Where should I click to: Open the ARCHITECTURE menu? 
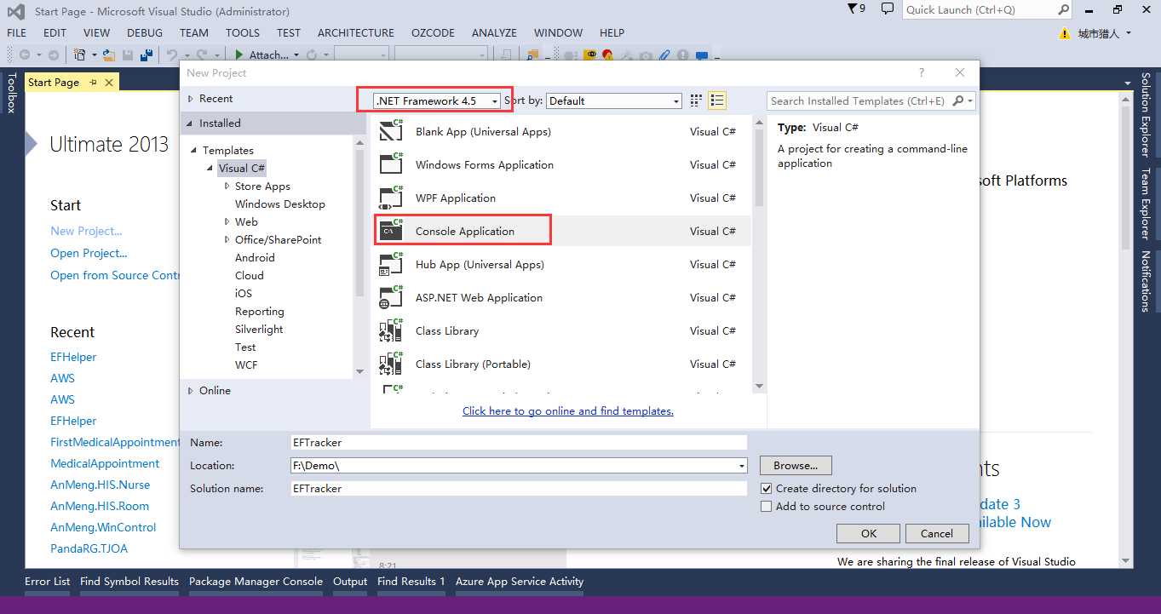[356, 32]
